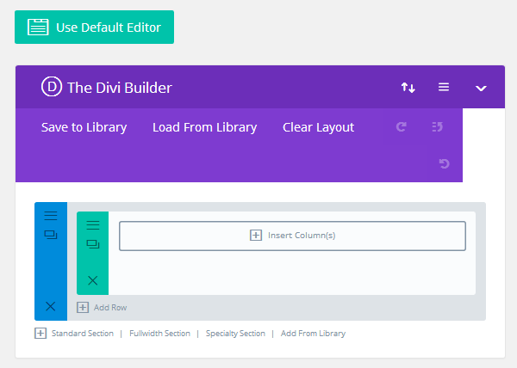Click The Divi Builder title text

click(120, 88)
